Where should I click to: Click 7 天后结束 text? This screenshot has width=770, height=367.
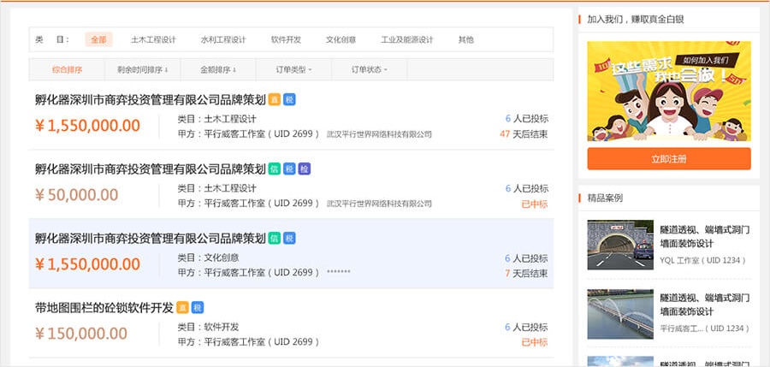point(526,273)
